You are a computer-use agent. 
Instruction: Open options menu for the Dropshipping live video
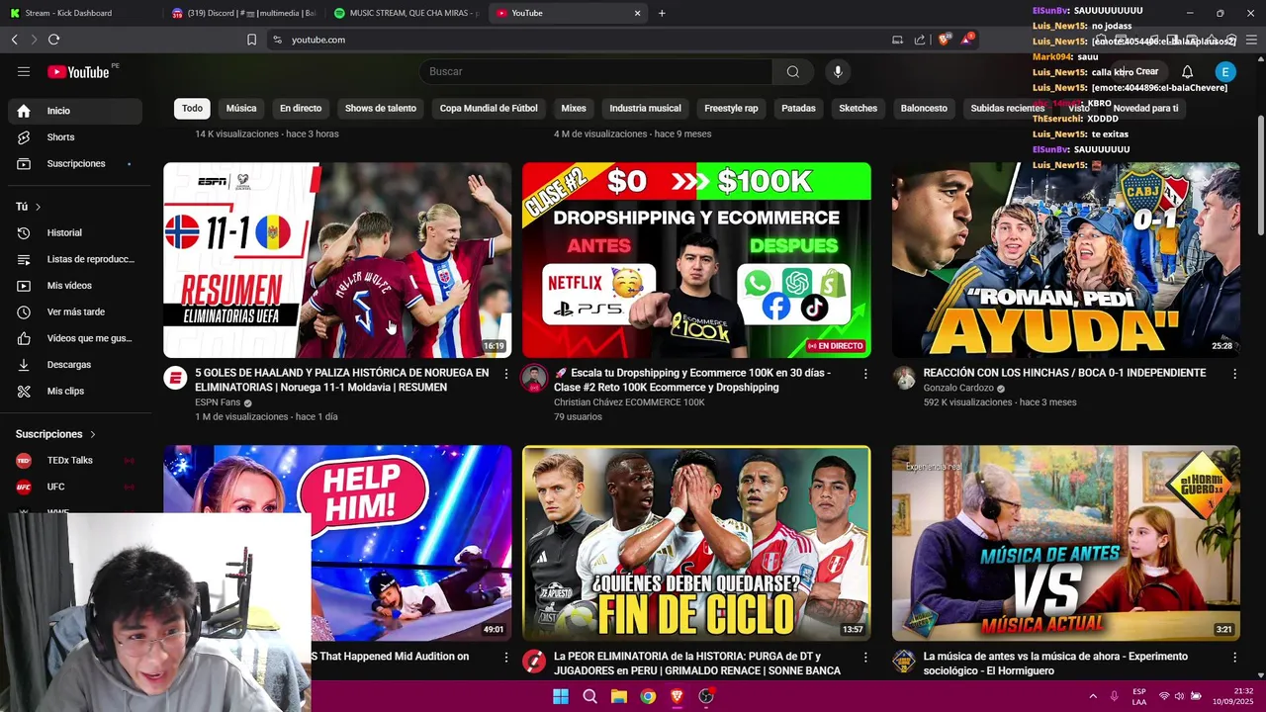pyautogui.click(x=865, y=374)
